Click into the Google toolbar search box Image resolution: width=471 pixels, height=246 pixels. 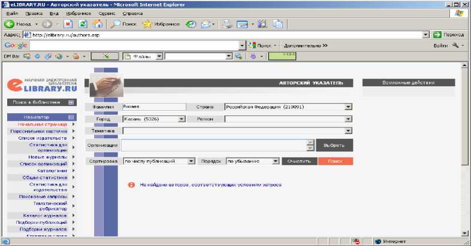[135, 45]
